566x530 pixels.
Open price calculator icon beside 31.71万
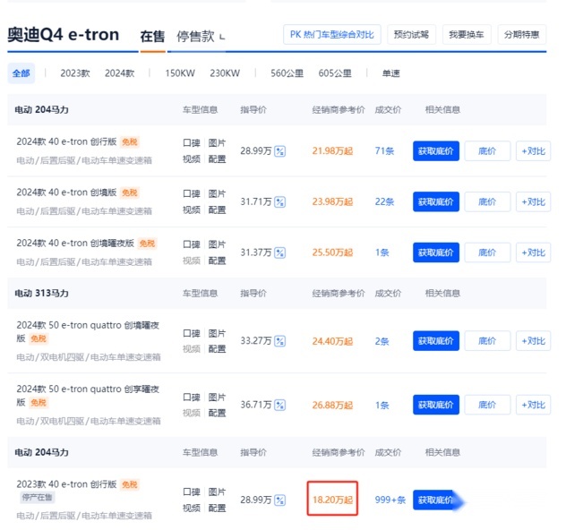(279, 202)
